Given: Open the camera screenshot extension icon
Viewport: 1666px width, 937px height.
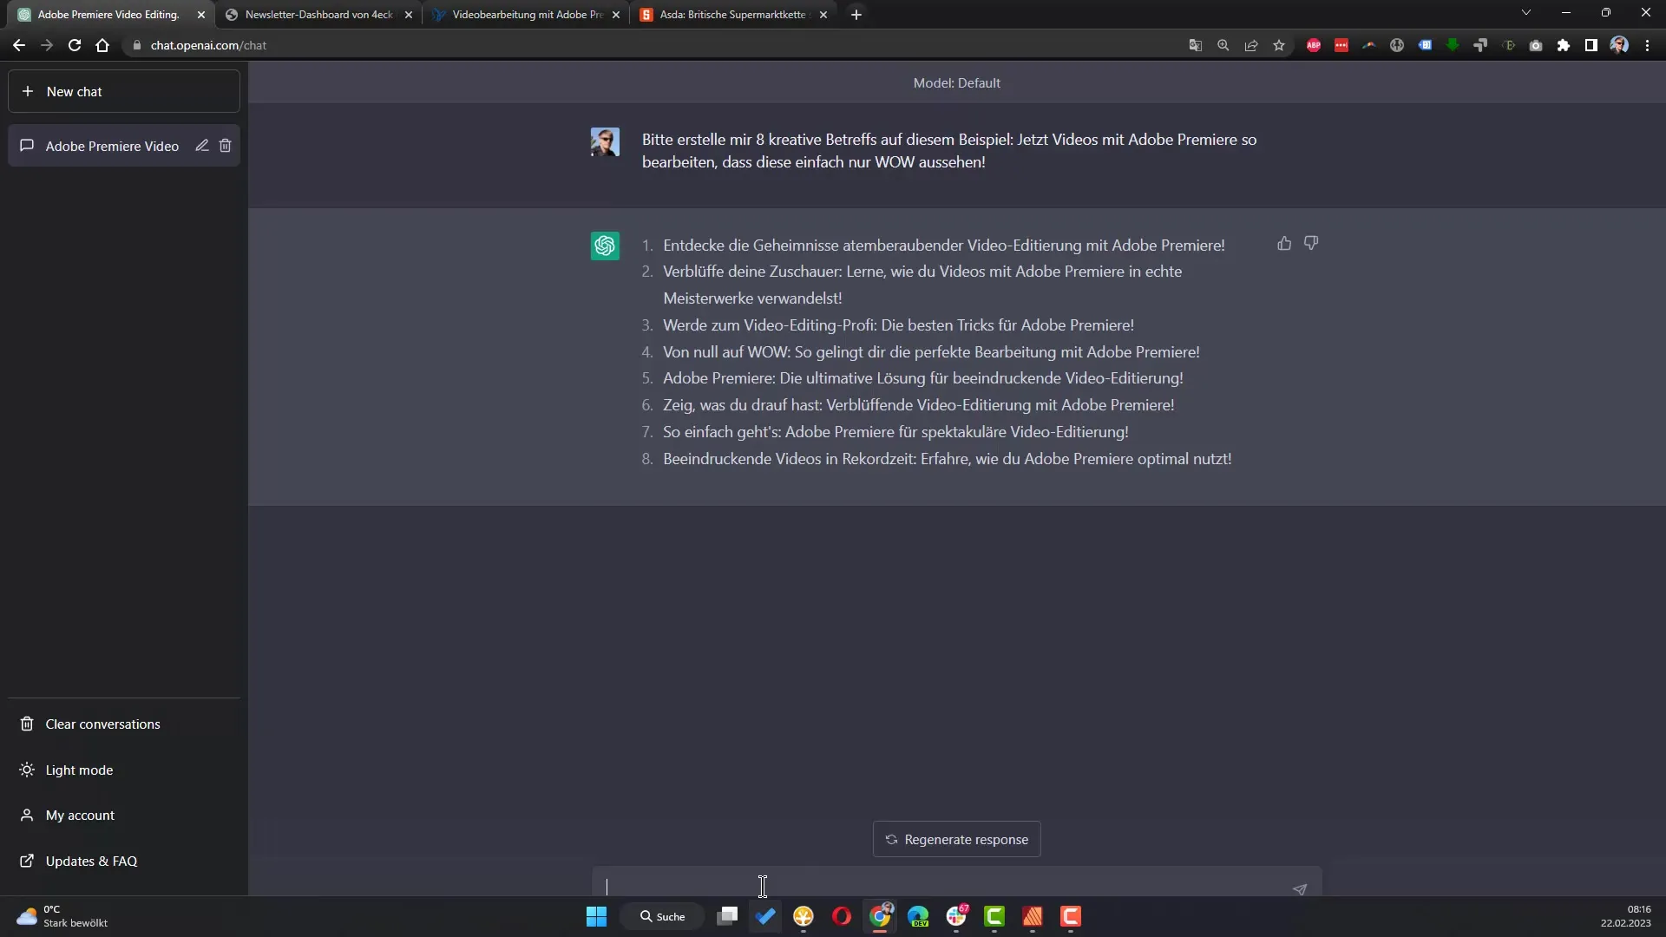Looking at the screenshot, I should (1536, 45).
